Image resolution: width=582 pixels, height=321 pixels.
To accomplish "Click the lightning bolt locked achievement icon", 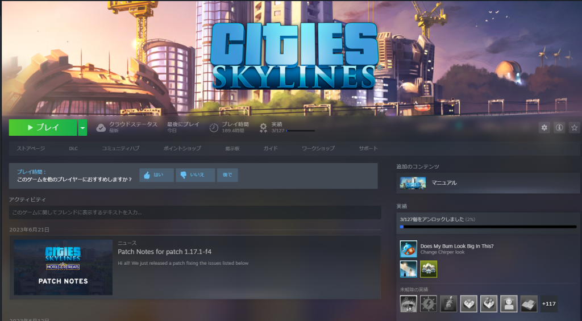I will [x=429, y=303].
